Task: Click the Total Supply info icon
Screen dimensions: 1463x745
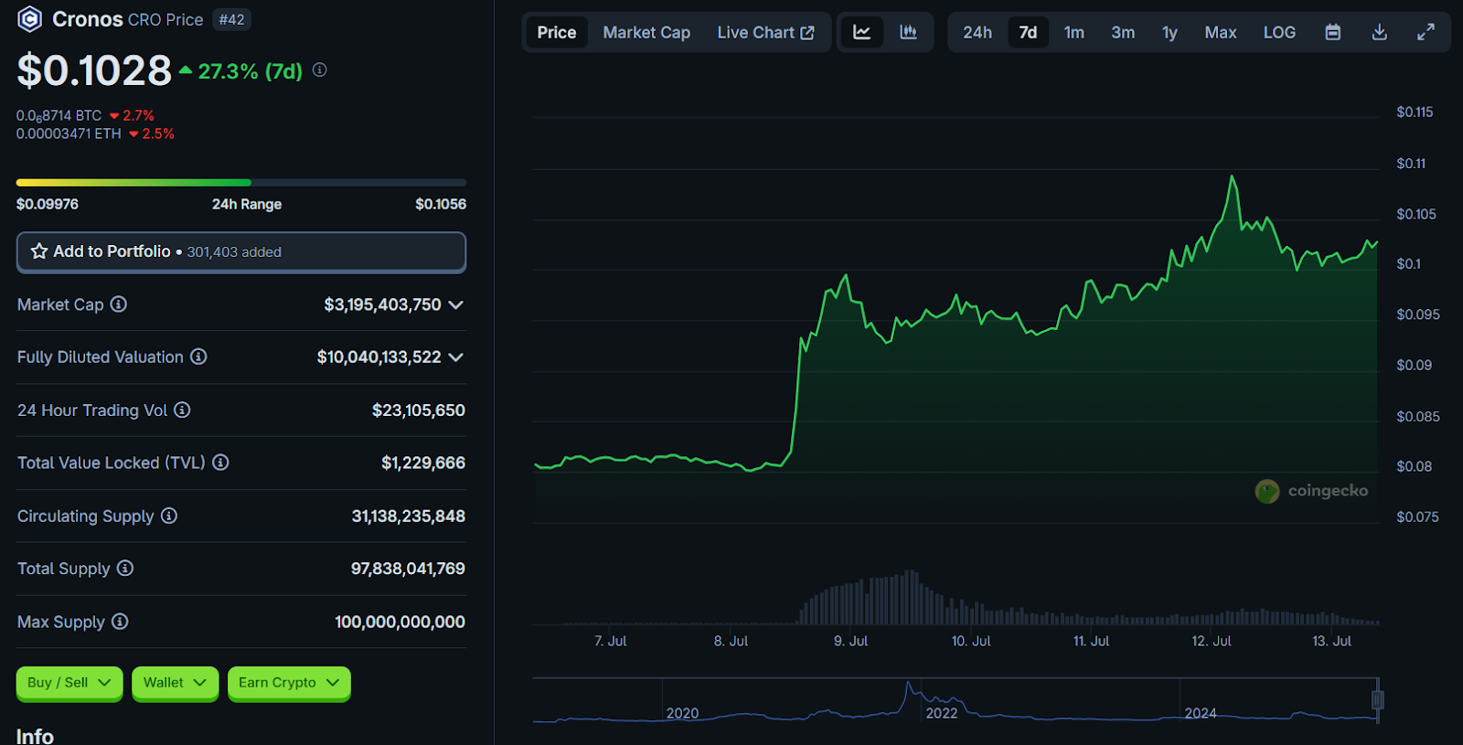Action: point(125,569)
